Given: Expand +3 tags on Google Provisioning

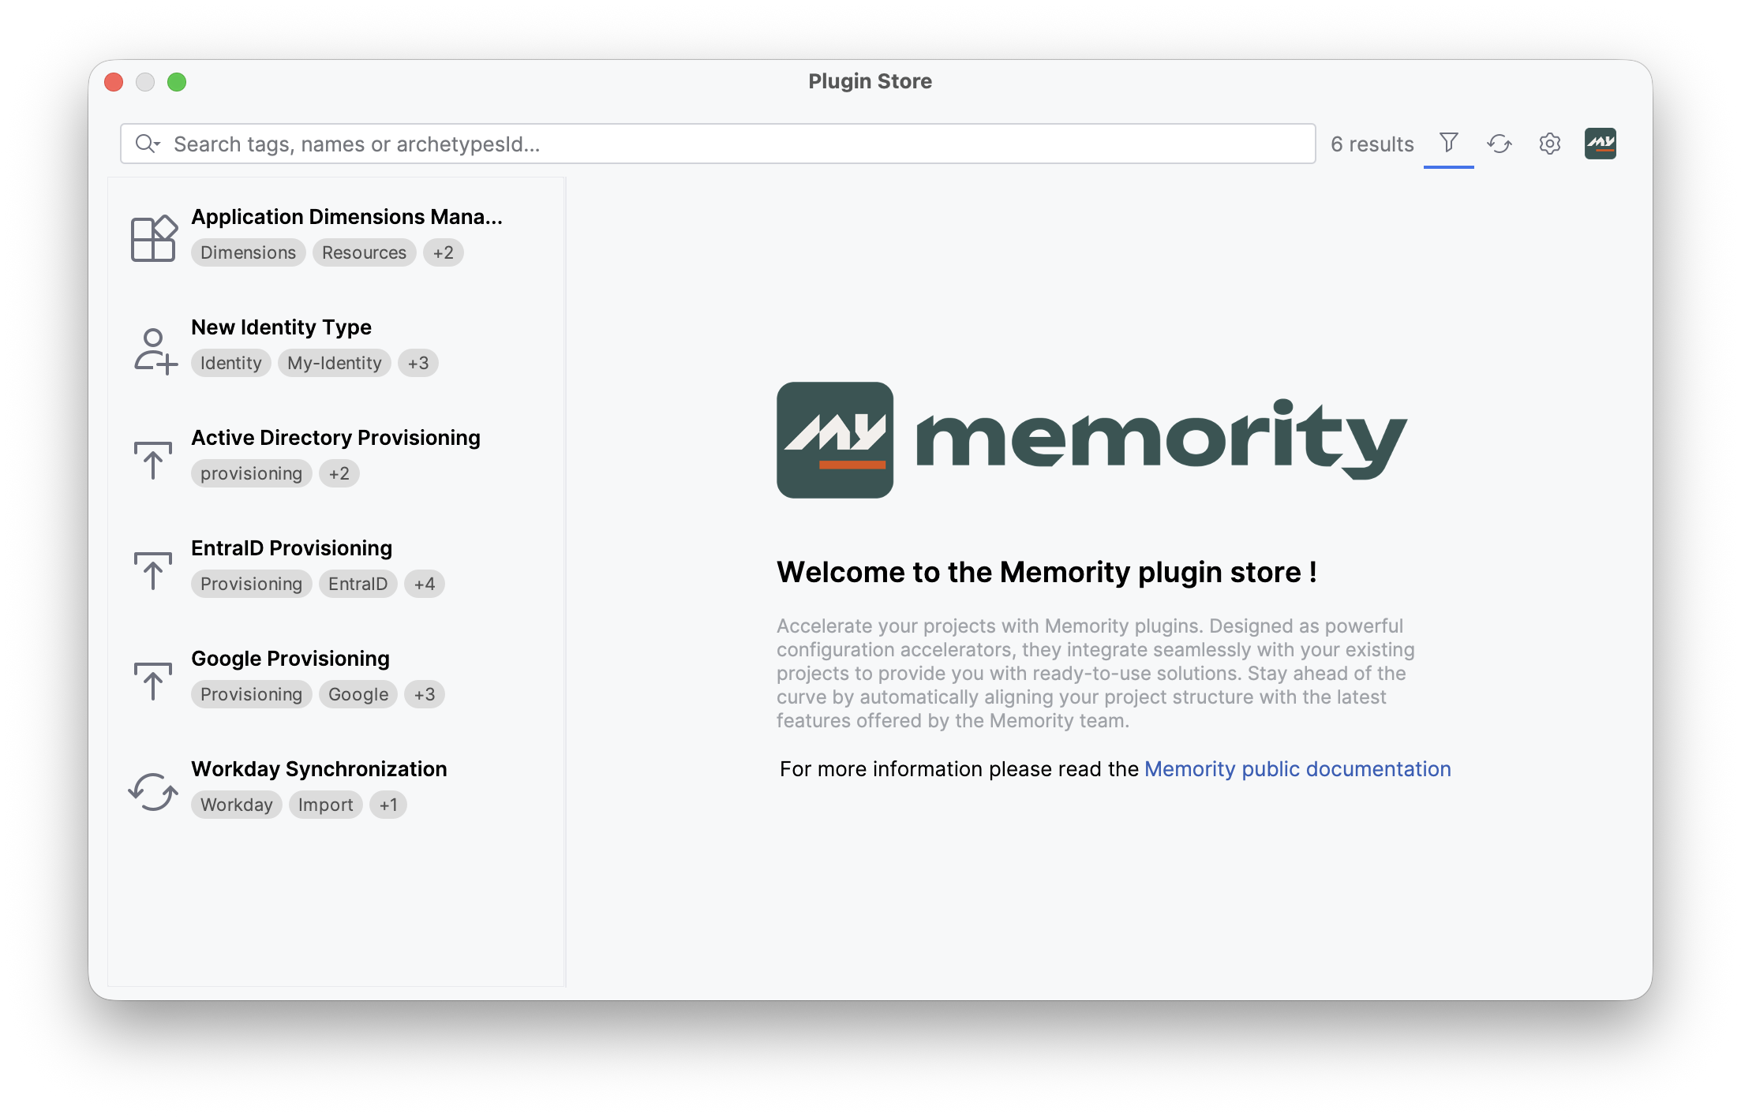Looking at the screenshot, I should 424,694.
